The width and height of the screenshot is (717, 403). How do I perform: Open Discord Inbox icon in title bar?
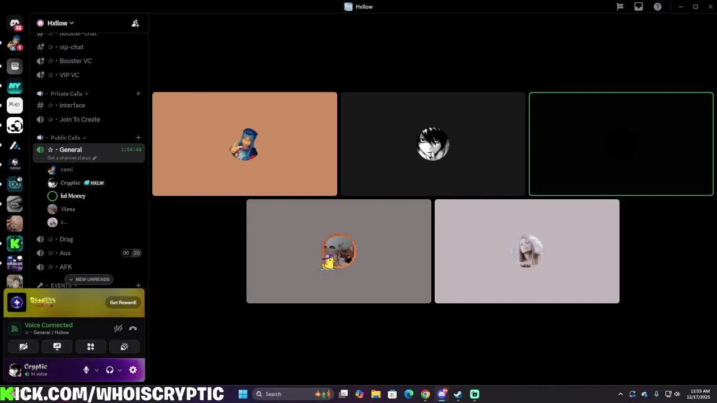tap(639, 7)
